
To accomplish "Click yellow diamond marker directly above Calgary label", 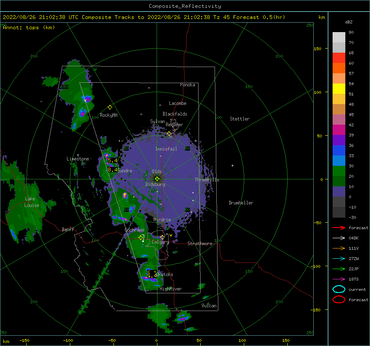I will pyautogui.click(x=162, y=237).
